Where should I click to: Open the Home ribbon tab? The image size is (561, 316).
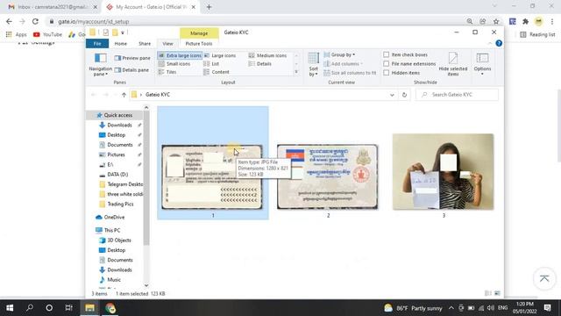(121, 44)
